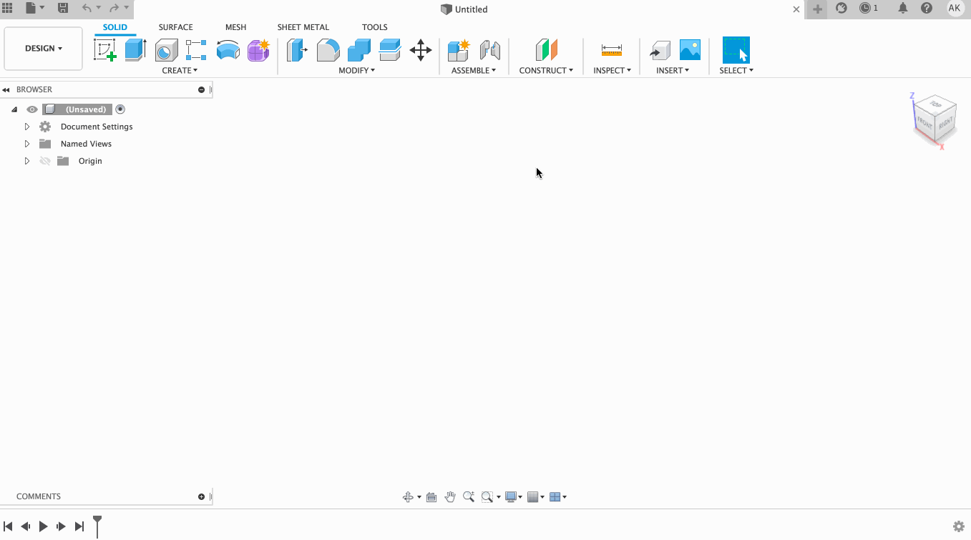Screen dimensions: 971x540
Task: Activate the Move/Copy tool
Action: coord(421,49)
